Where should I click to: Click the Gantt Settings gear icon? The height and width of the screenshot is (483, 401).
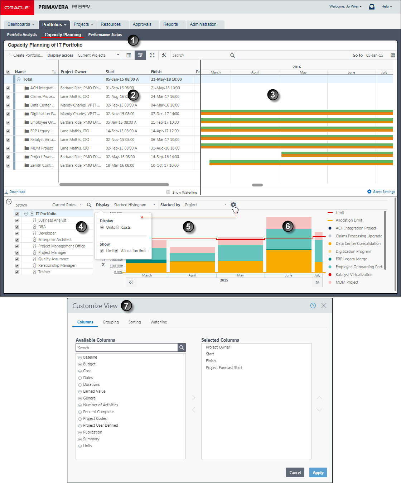coord(369,191)
